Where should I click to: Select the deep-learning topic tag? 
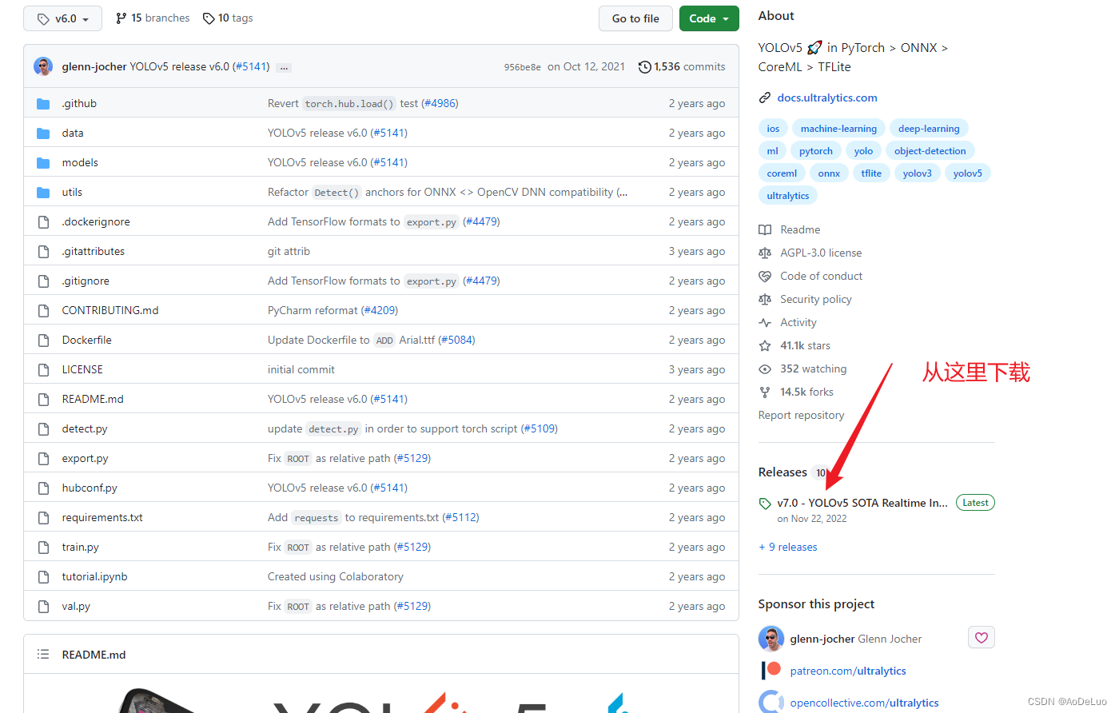[929, 128]
